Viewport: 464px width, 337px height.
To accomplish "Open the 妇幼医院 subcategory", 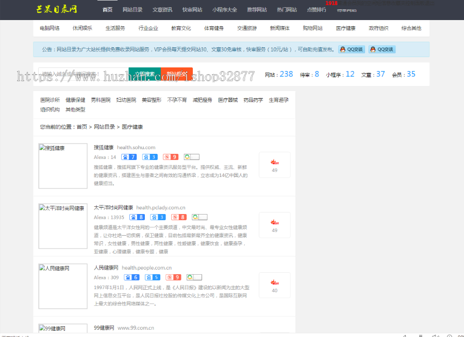I will pyautogui.click(x=126, y=100).
